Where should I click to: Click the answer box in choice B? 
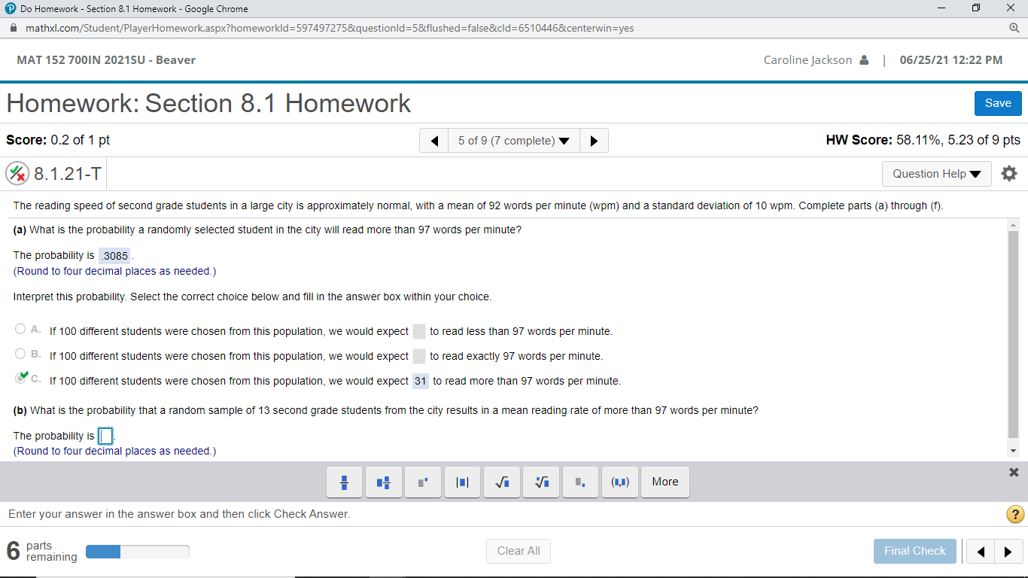[419, 356]
